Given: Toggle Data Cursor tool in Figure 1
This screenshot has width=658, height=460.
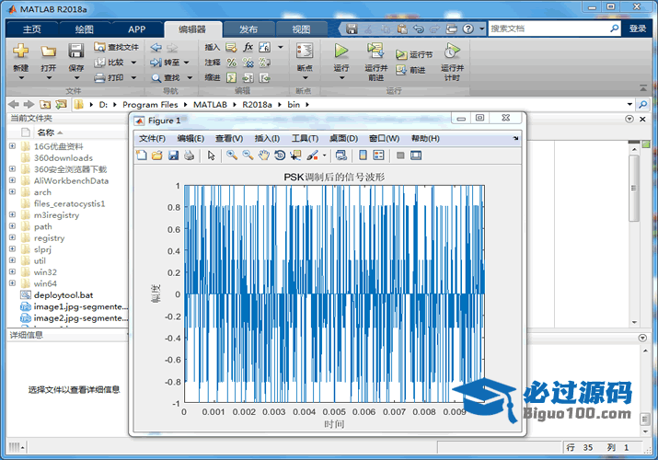Looking at the screenshot, I should (x=295, y=155).
